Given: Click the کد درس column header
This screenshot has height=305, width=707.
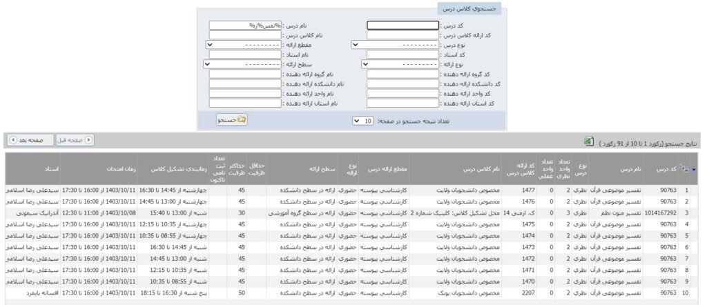Looking at the screenshot, I should click(666, 169).
